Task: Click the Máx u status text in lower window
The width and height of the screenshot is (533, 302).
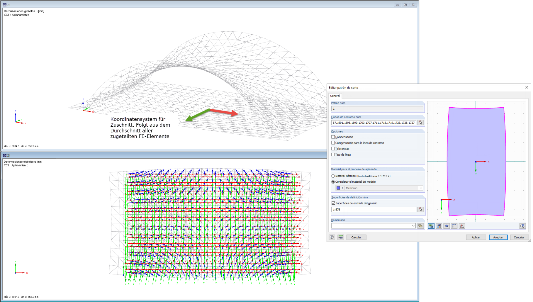Action: tap(21, 297)
